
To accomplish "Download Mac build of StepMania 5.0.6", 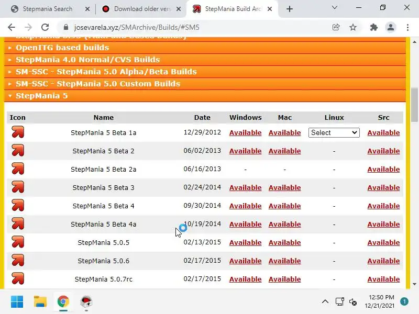I will (284, 261).
